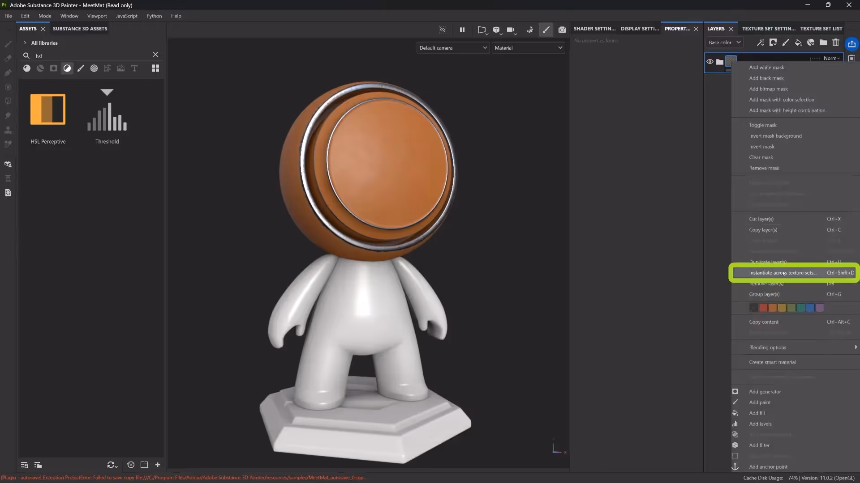Open the Viewport menu
The image size is (860, 483).
[97, 16]
